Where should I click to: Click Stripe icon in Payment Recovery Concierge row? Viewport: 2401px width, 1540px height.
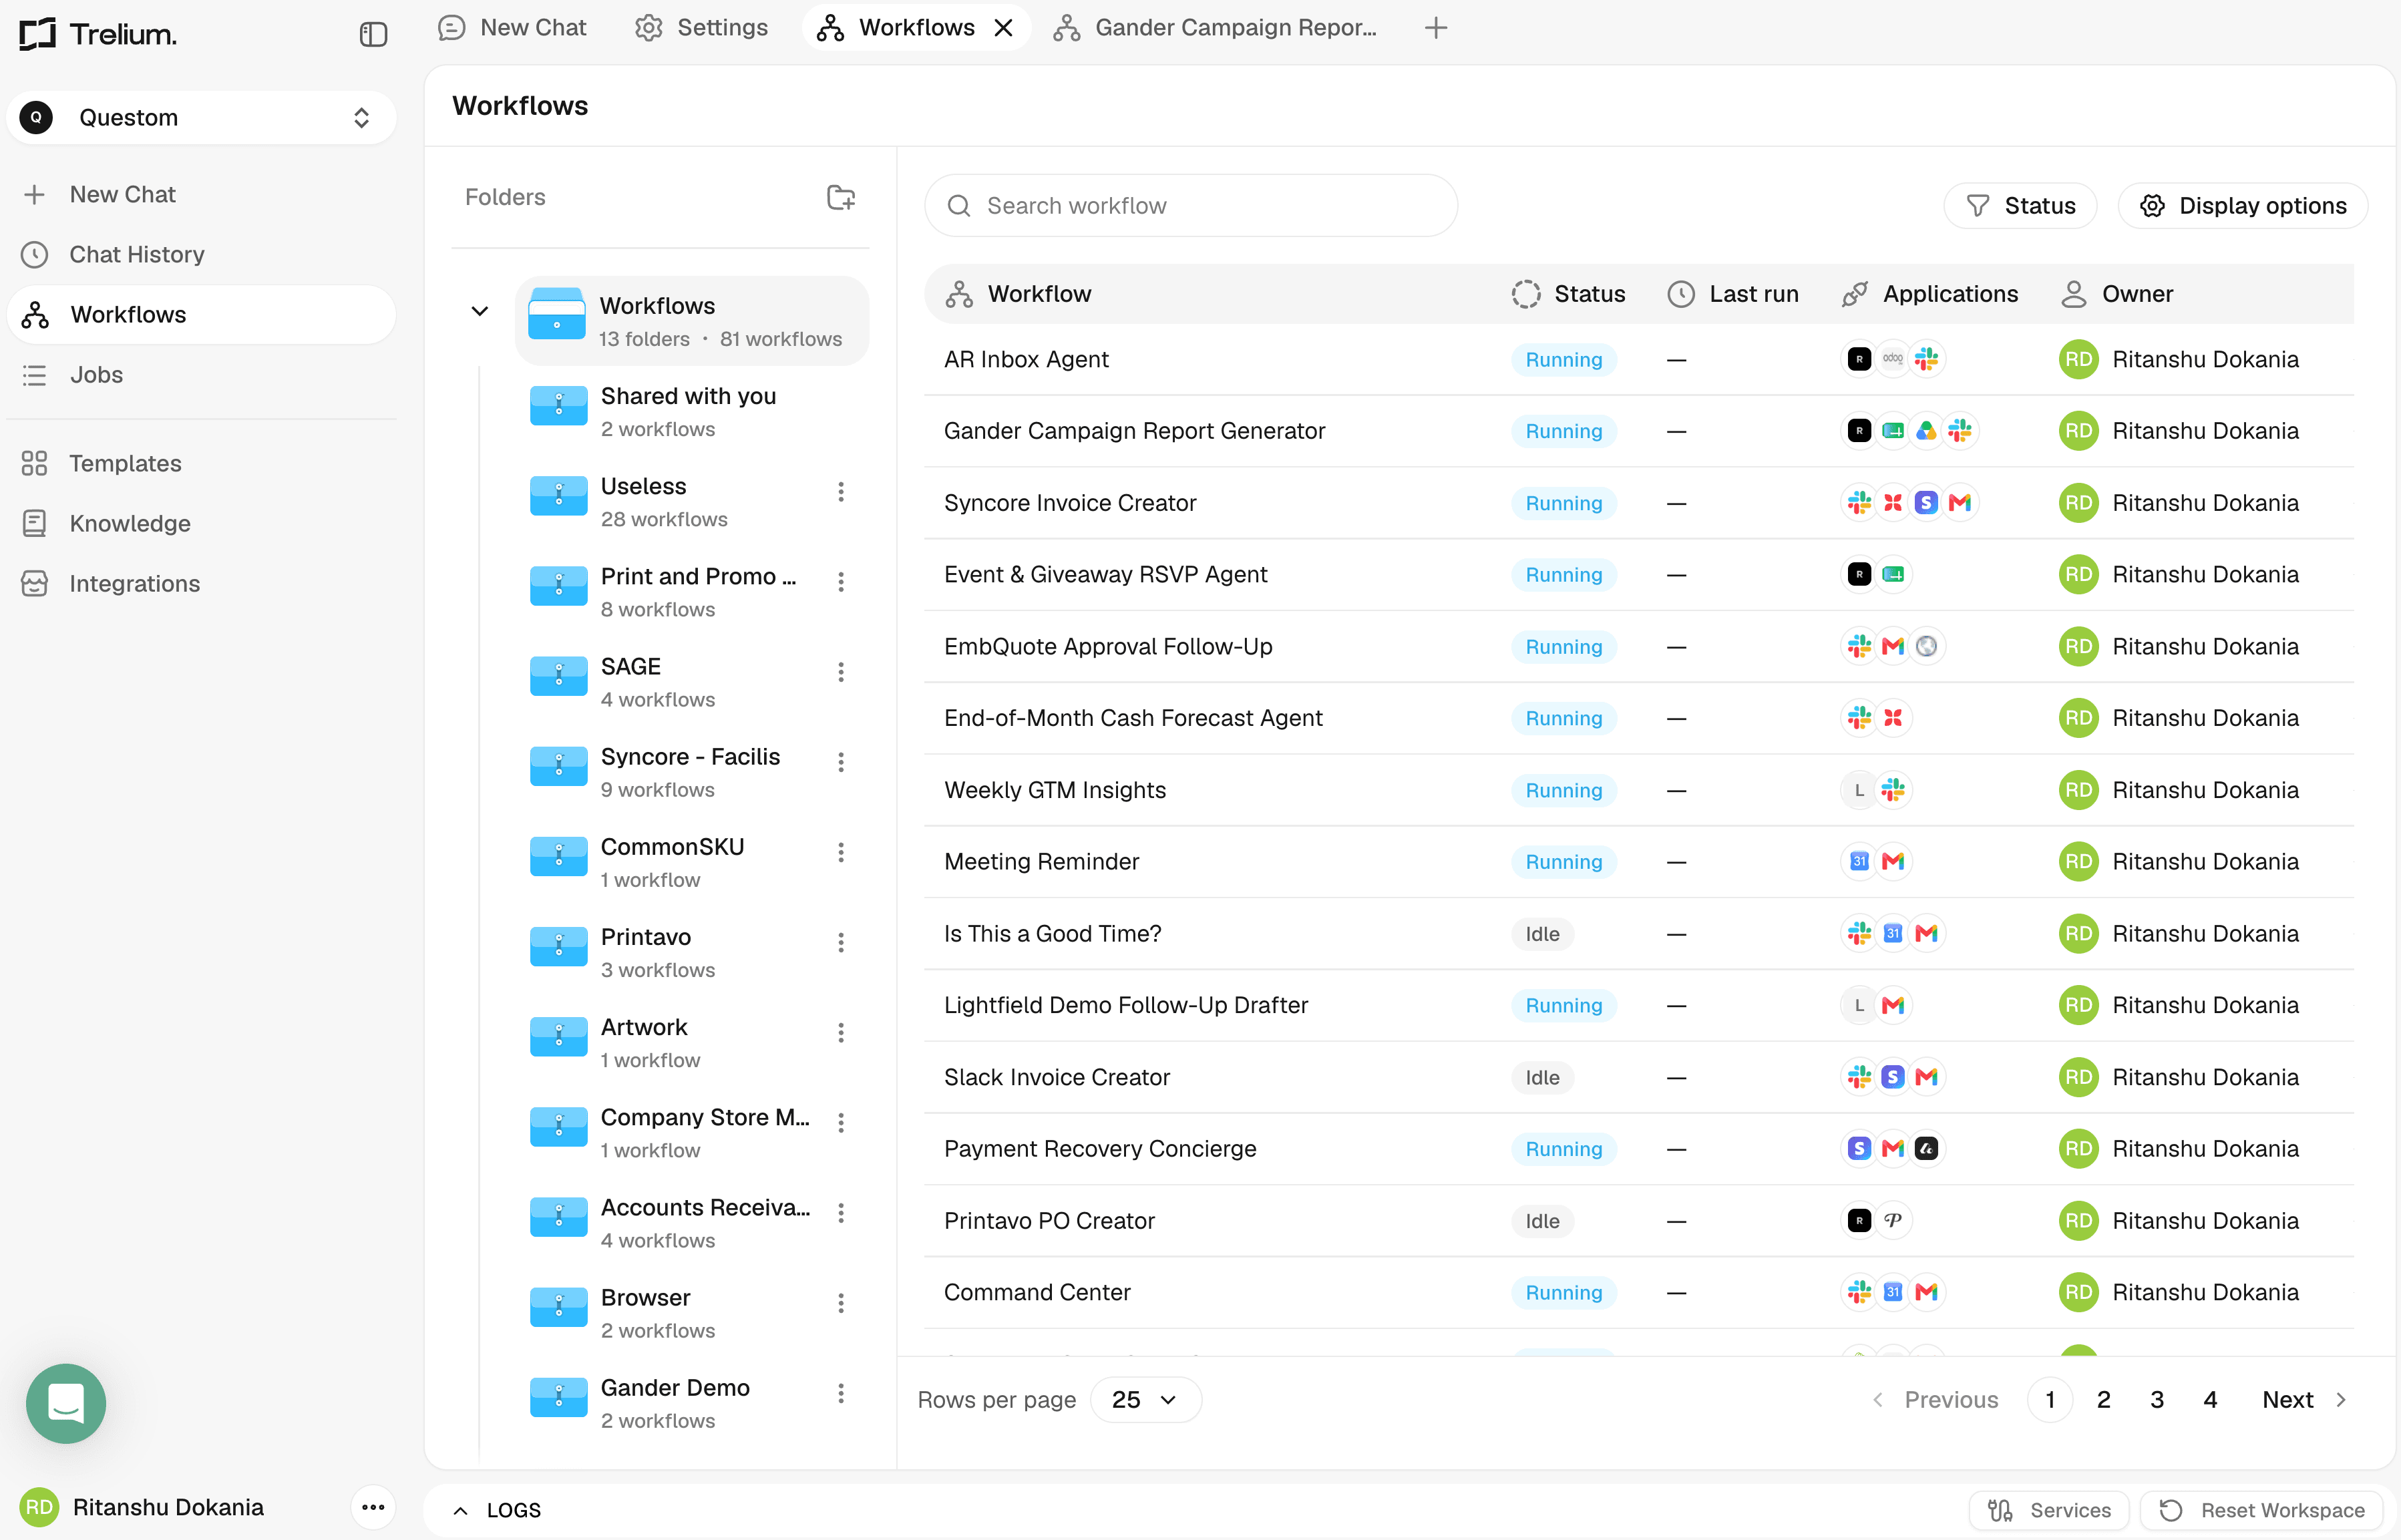(1860, 1149)
